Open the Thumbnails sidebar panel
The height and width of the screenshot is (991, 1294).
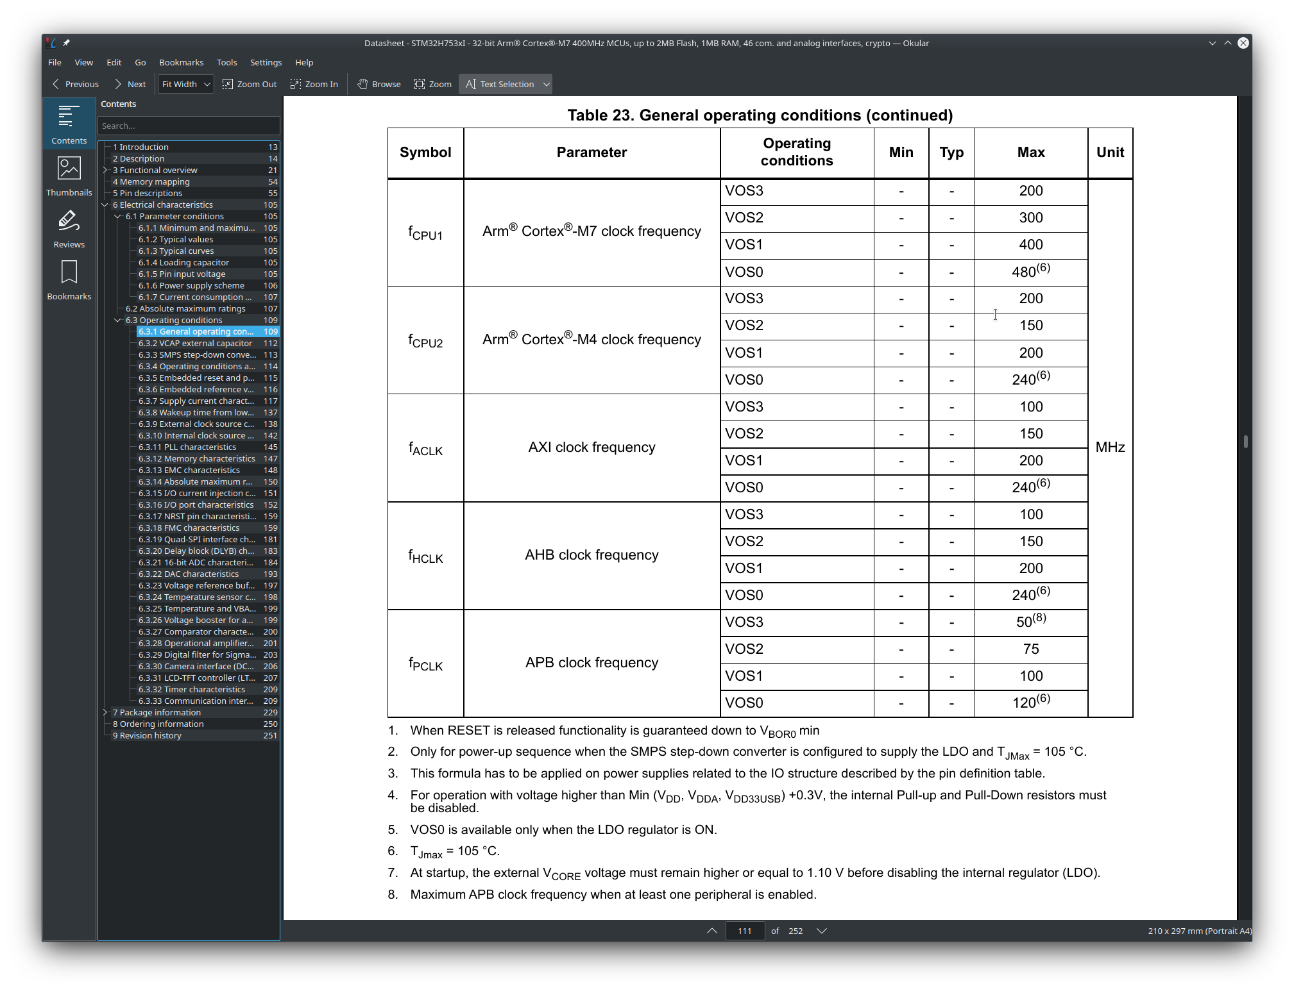pos(69,176)
